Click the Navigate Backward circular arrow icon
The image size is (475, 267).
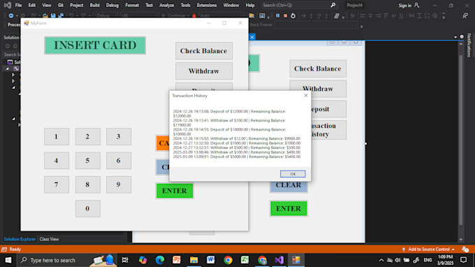(11, 15)
